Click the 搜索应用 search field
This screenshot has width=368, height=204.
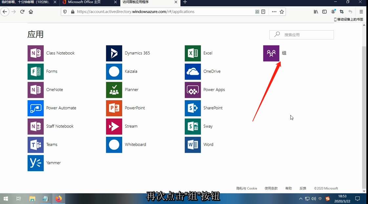coord(301,35)
